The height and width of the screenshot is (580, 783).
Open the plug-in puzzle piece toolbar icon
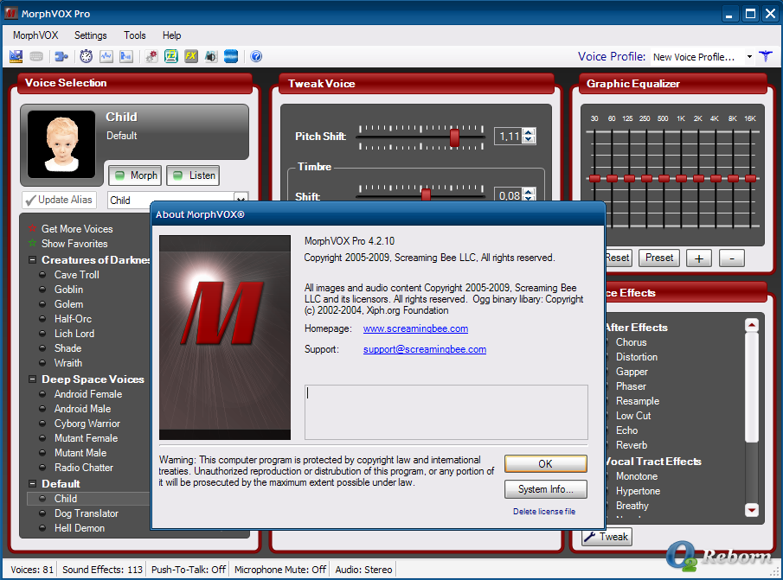61,56
